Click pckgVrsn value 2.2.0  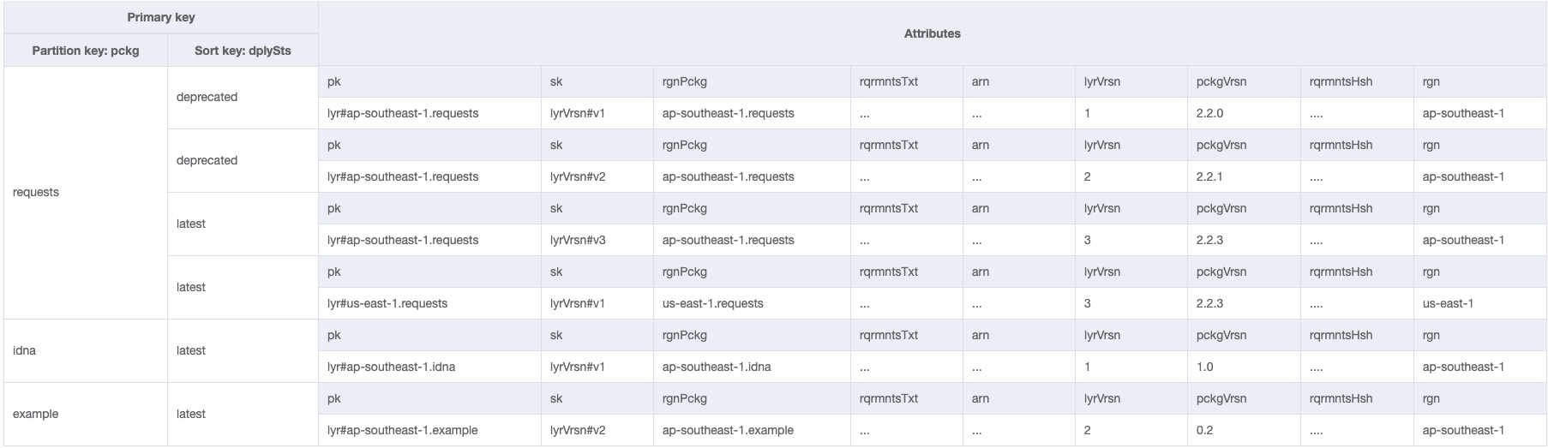pos(1211,113)
